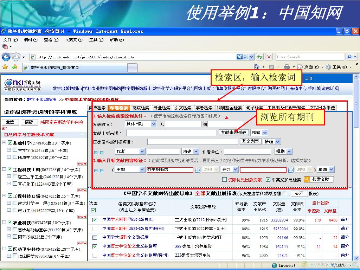This screenshot has width=360, height=270.
Task: Open the 主题 field dropdown
Action: tap(142, 169)
